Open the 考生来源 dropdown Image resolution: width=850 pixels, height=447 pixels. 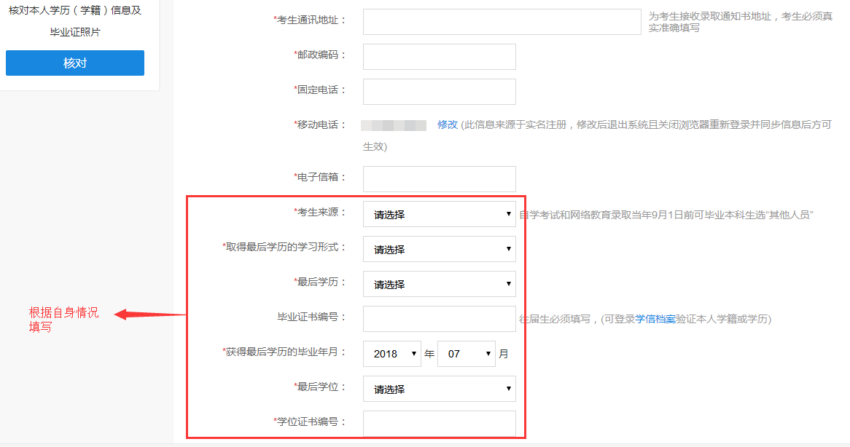coord(439,214)
